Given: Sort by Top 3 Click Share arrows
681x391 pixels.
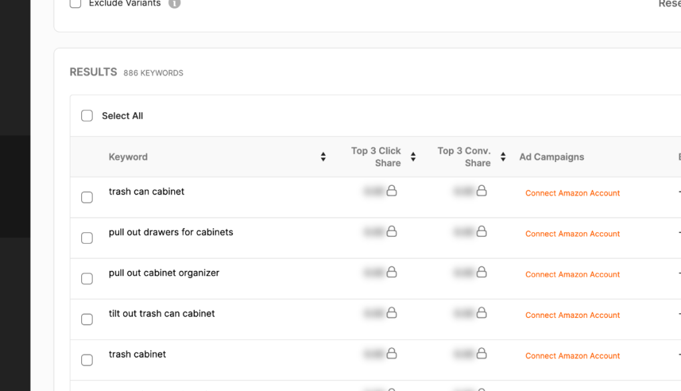Looking at the screenshot, I should tap(413, 157).
